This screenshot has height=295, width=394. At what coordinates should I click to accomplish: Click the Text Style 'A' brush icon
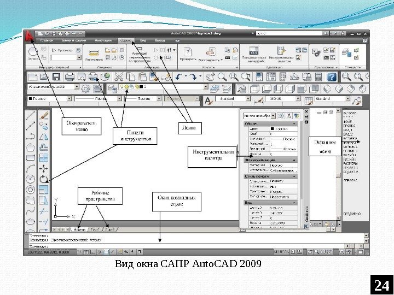(208, 101)
